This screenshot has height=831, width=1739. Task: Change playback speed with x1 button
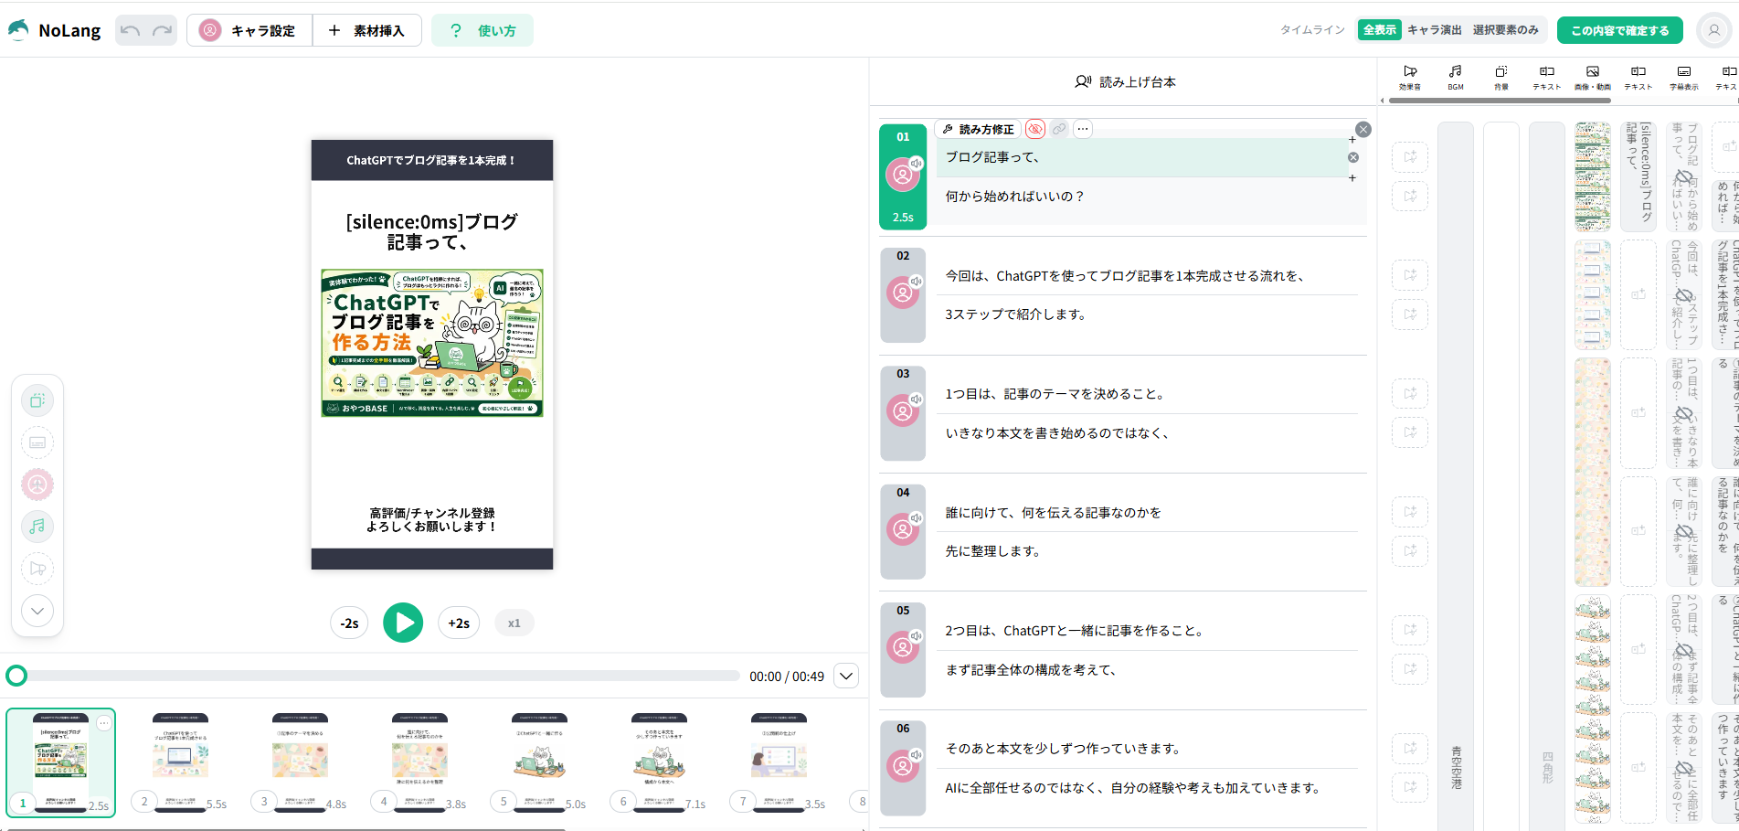coord(514,623)
